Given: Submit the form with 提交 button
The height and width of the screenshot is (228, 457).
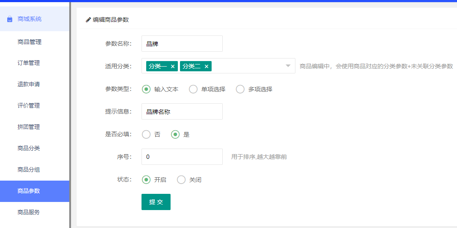Looking at the screenshot, I should point(156,202).
